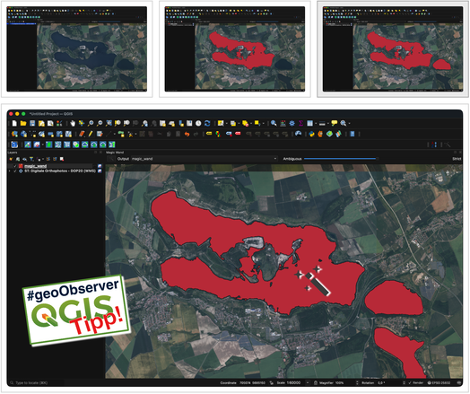Open the Python console icon
Screen dimensions: 470x394
click(x=311, y=134)
